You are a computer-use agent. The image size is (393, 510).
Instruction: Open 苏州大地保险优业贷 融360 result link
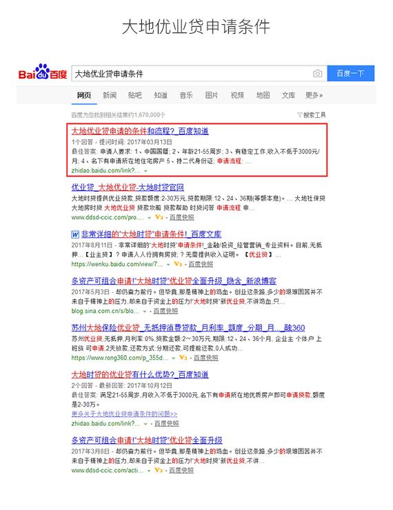pyautogui.click(x=188, y=328)
